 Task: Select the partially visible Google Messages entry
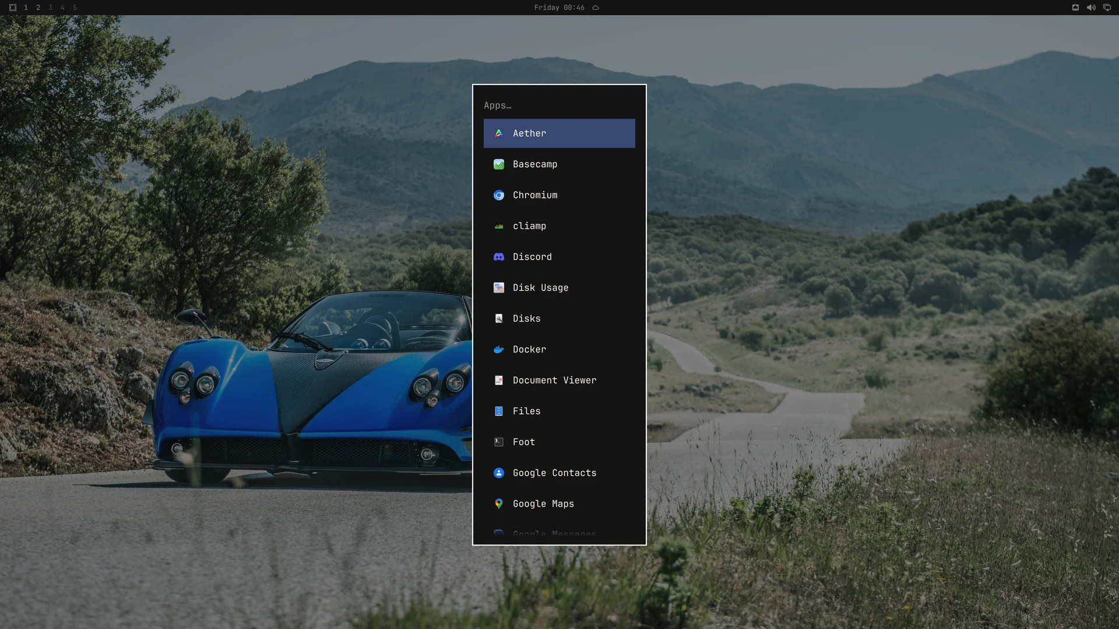click(559, 533)
